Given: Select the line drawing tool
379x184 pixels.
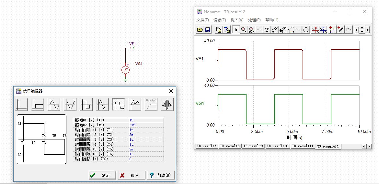Looking at the screenshot, I should (299, 30).
